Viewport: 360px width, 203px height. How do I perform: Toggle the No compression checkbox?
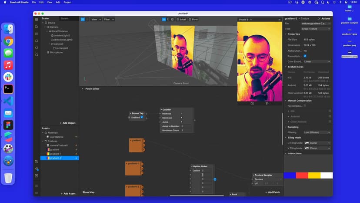click(305, 106)
